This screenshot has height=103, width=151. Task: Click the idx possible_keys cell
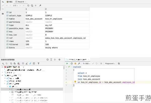point(35,28)
